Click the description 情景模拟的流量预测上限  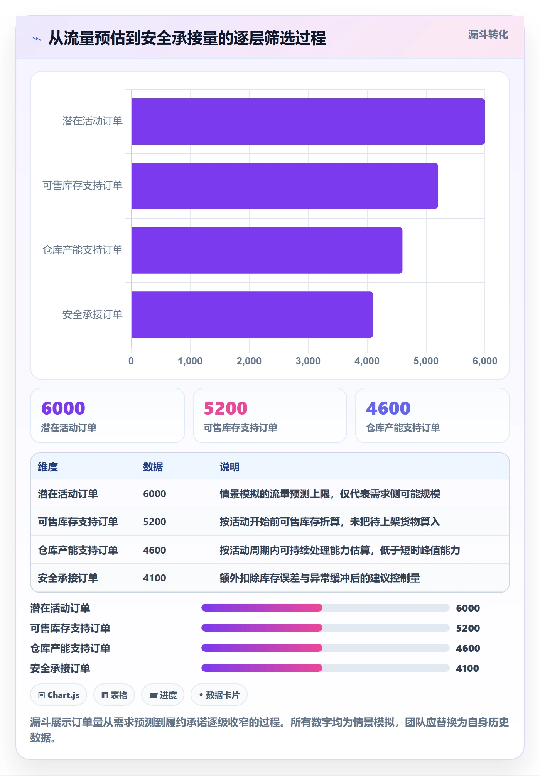[x=330, y=494]
